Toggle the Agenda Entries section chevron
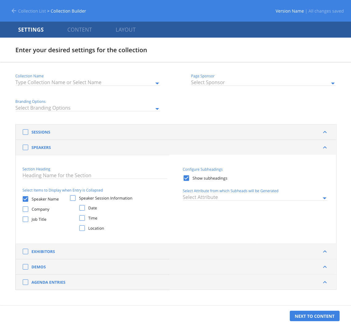351x327 pixels. pyautogui.click(x=325, y=282)
